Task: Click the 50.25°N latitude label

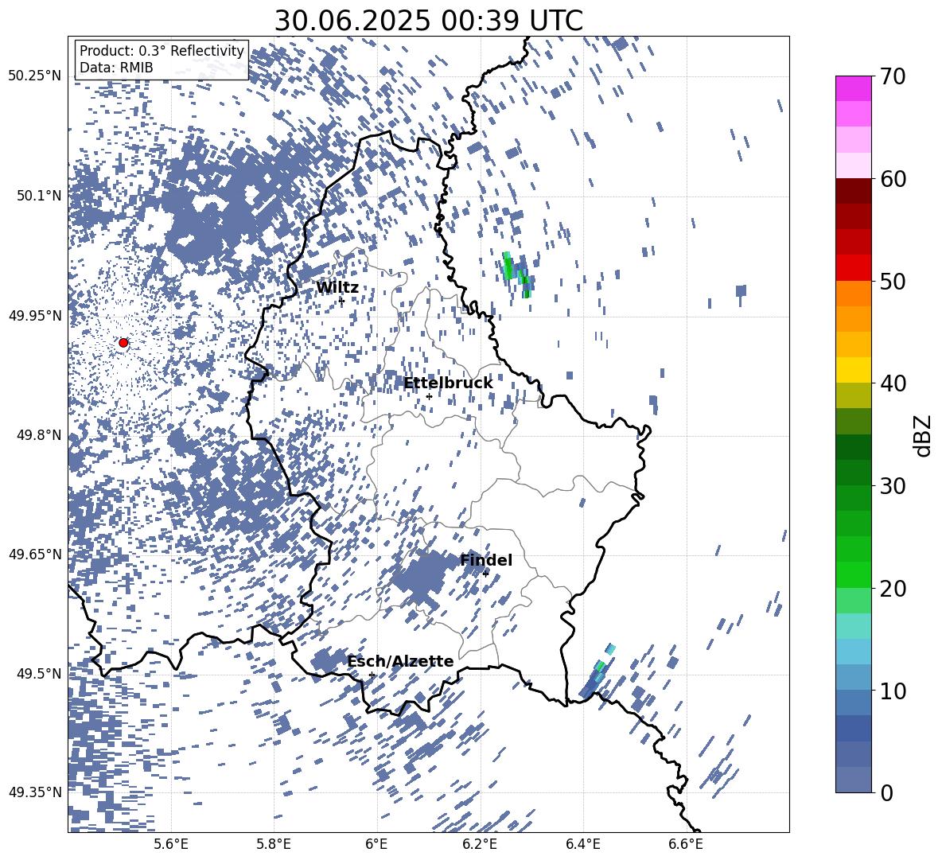Action: 35,76
